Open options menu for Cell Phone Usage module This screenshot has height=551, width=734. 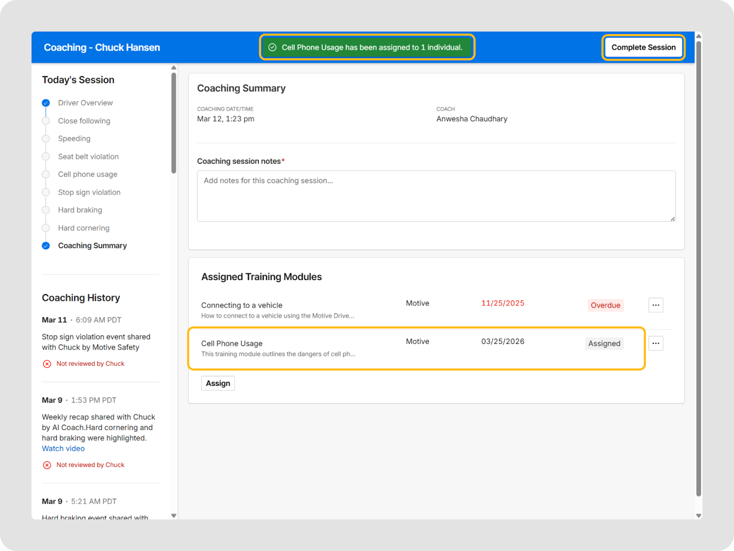point(656,343)
